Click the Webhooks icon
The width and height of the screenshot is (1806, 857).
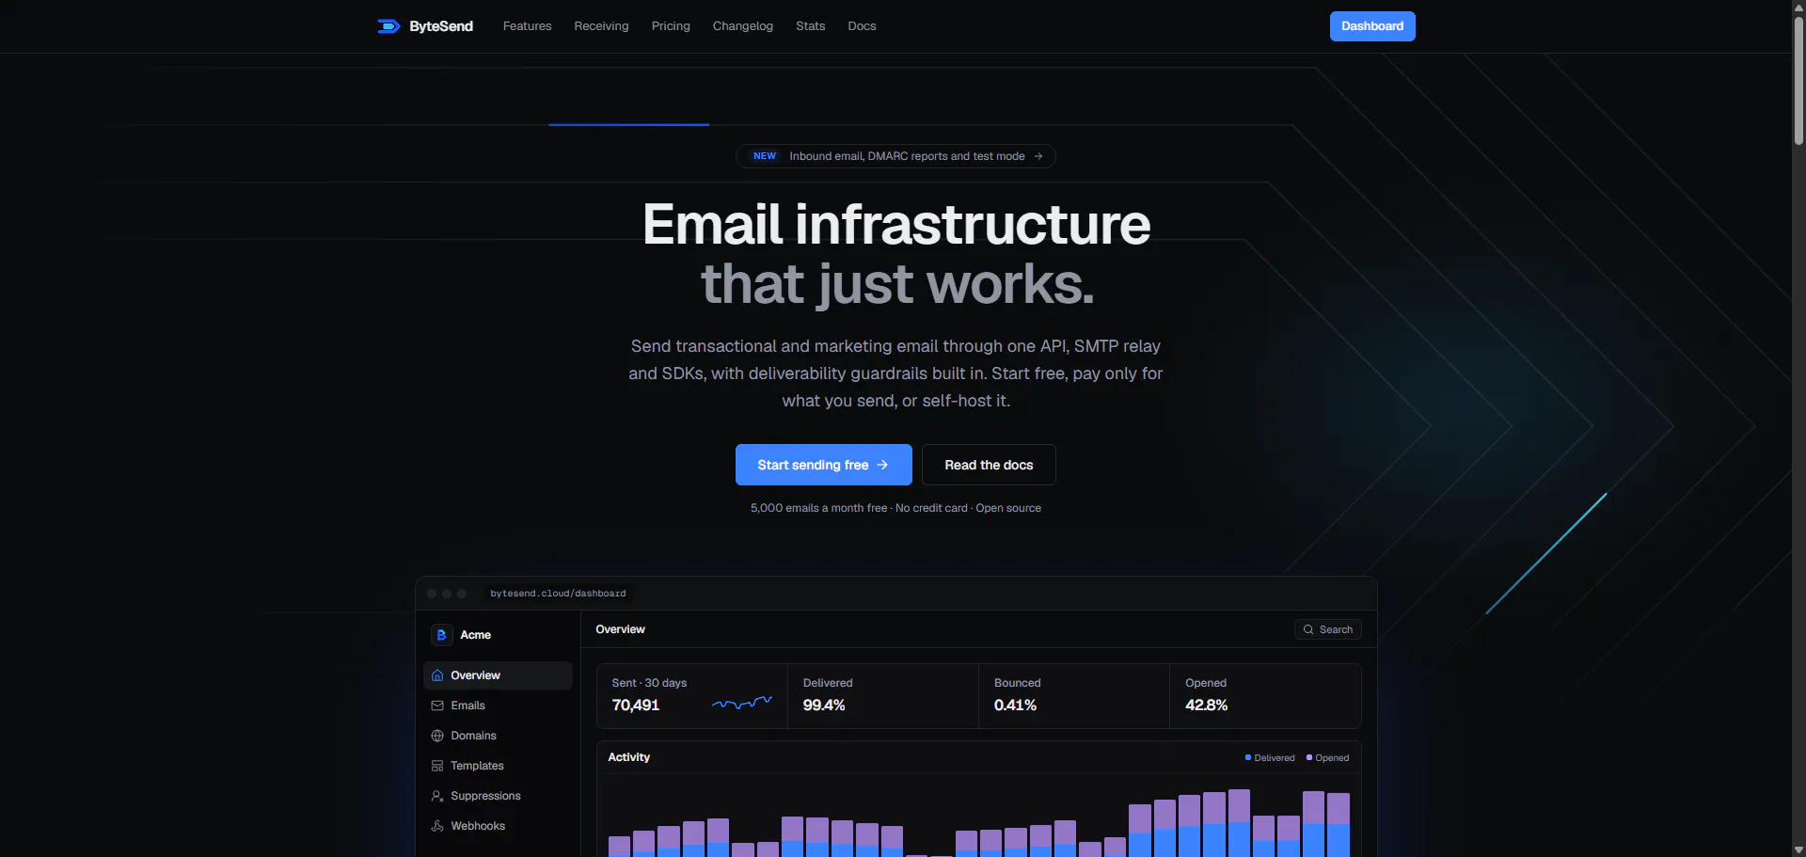(437, 826)
